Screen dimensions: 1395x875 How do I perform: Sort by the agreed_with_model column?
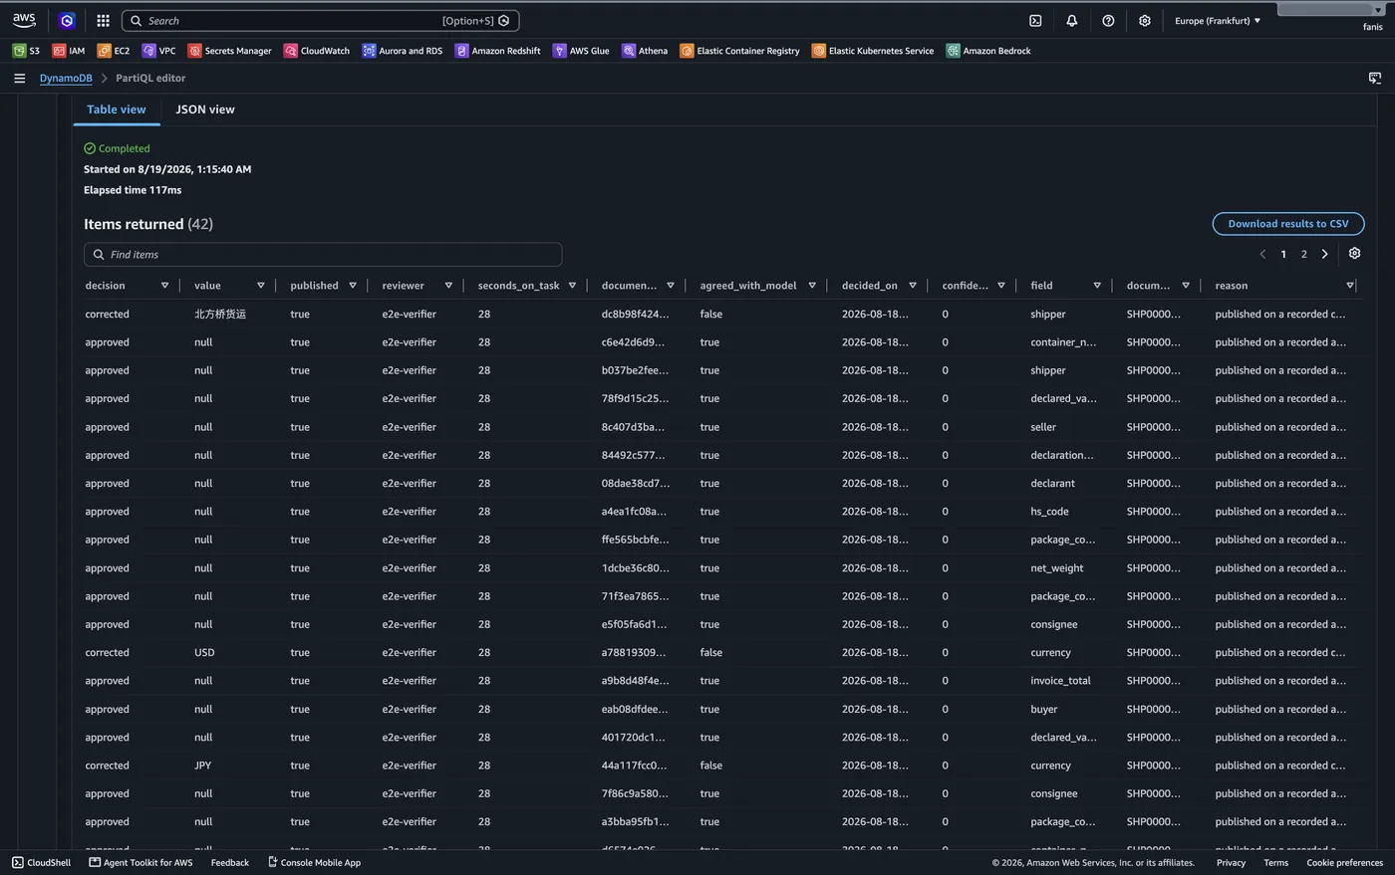(812, 286)
